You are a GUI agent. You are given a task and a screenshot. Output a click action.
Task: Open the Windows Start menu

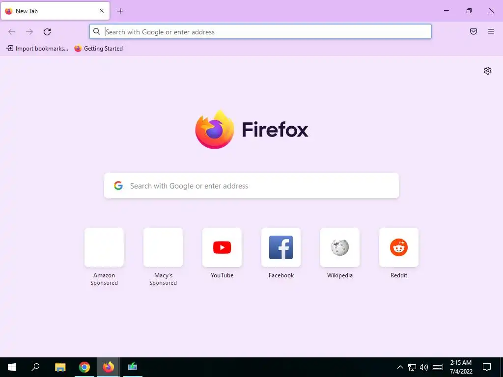pyautogui.click(x=12, y=367)
